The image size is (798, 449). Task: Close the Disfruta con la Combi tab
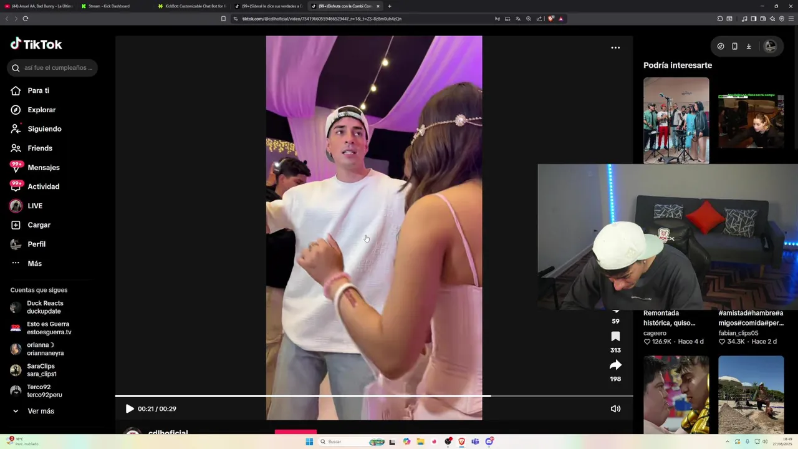click(378, 6)
